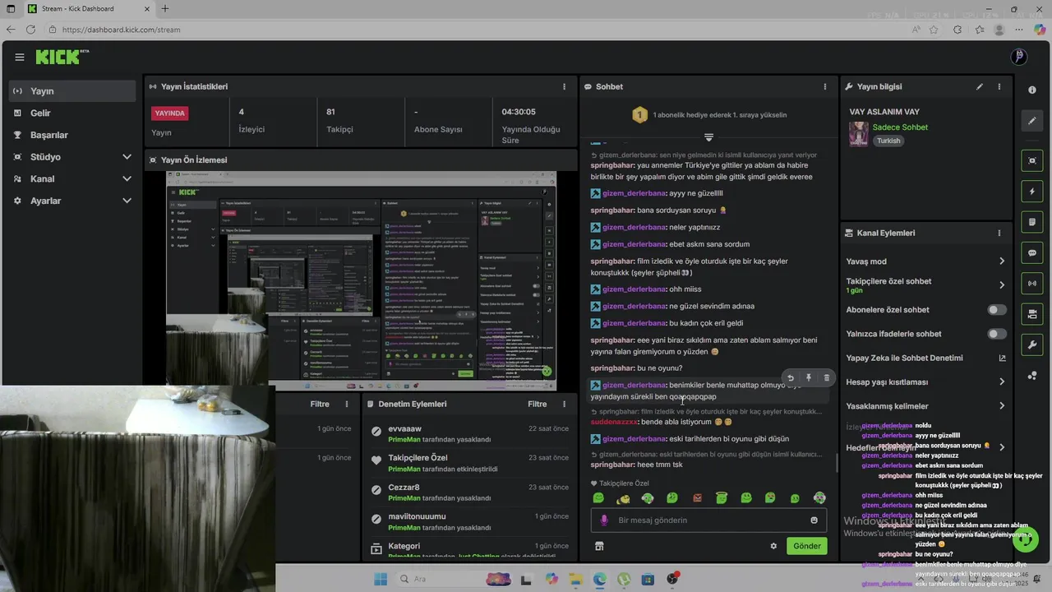Open Yasaklanmış kelimeler settings

(926, 405)
